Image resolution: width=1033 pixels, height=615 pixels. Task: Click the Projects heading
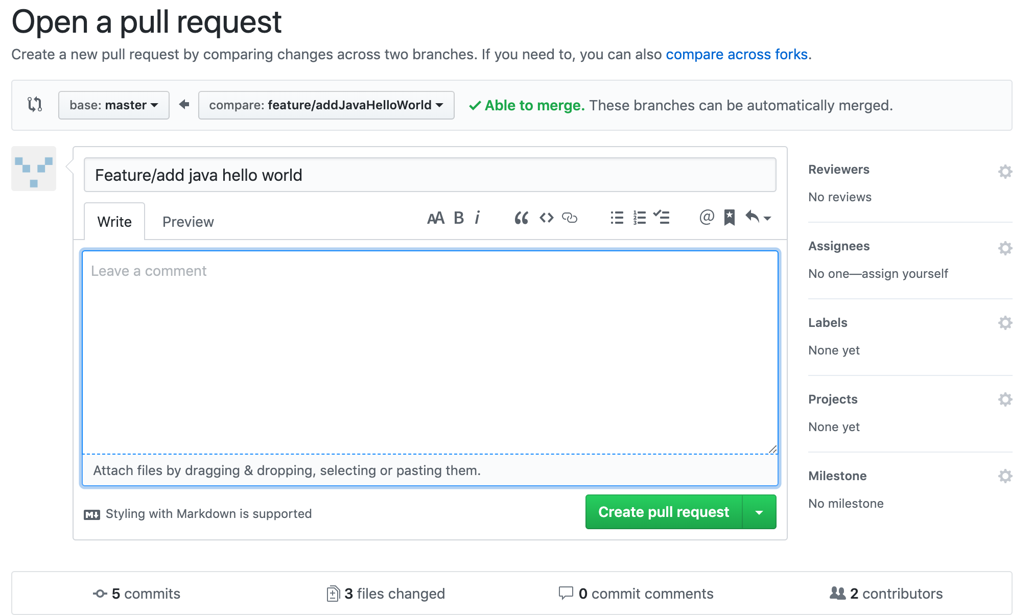pyautogui.click(x=833, y=399)
